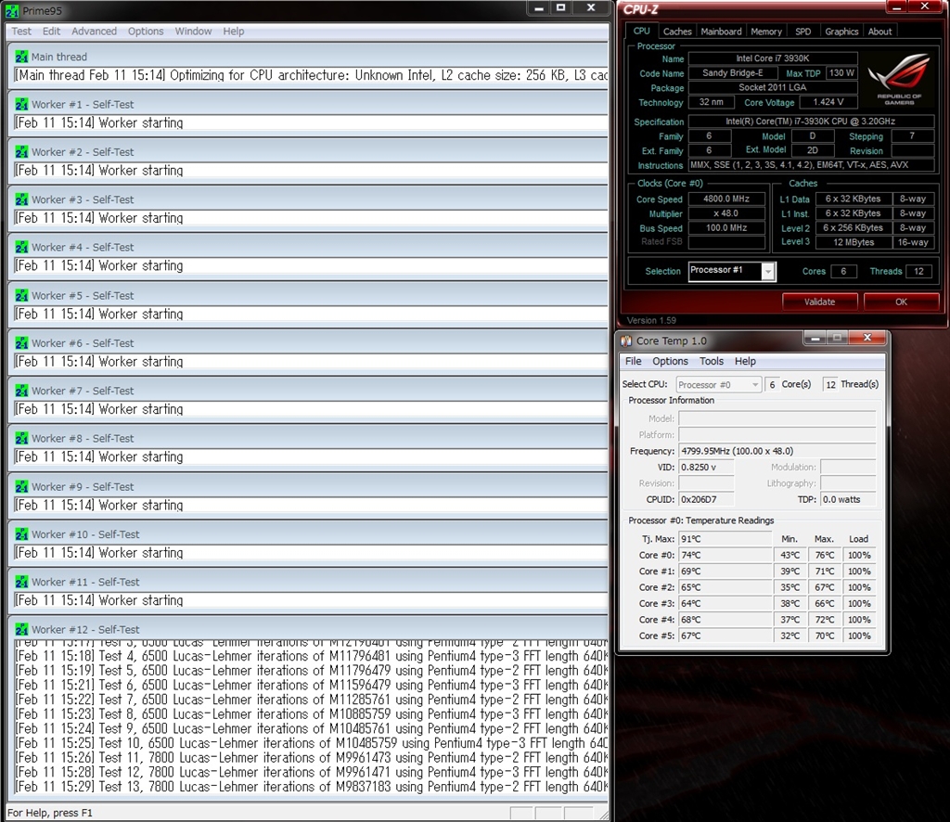Click the Worker #4 Self-Test icon
Image resolution: width=950 pixels, height=822 pixels.
click(x=21, y=247)
